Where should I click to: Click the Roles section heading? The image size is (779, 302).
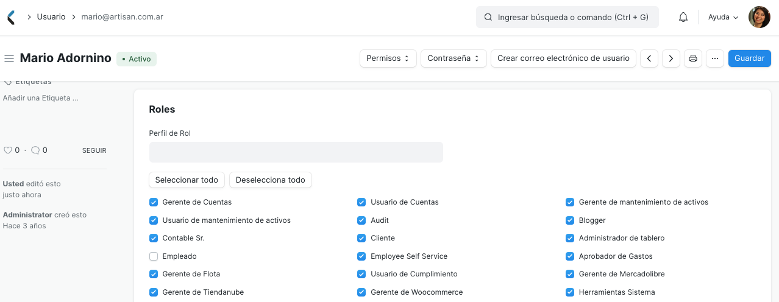[x=162, y=110]
